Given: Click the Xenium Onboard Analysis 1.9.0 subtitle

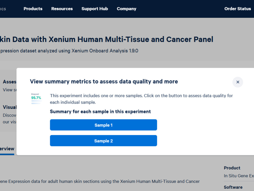Looking at the screenshot, I should coord(69,51).
